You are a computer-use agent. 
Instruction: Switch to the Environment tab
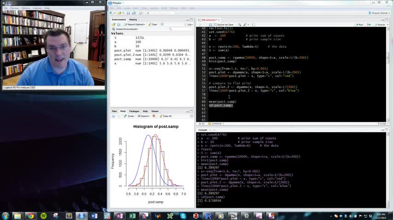(x=119, y=20)
